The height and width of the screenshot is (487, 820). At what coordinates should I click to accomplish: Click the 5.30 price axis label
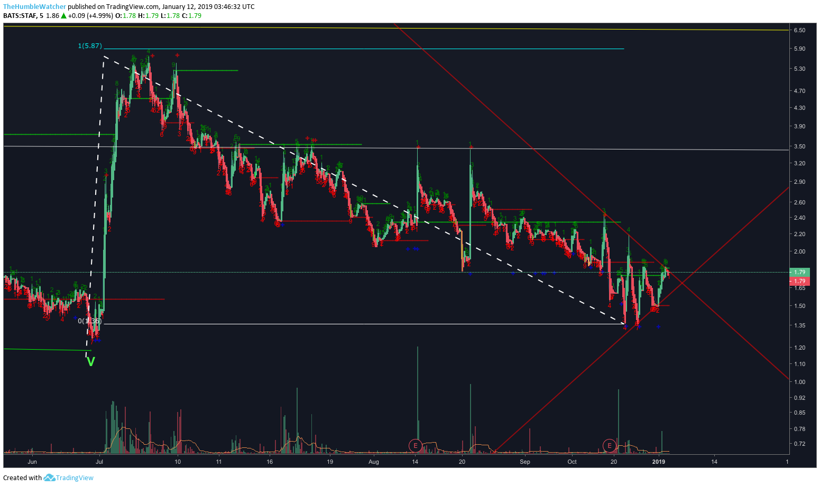pos(799,69)
